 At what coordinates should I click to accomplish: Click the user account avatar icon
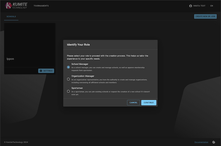[190, 6]
